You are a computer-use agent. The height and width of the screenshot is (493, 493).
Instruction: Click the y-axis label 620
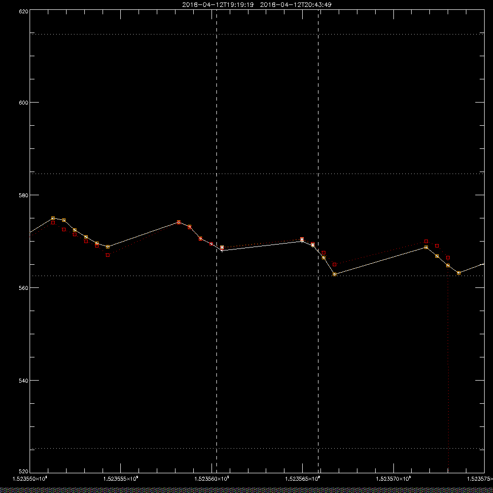click(24, 11)
